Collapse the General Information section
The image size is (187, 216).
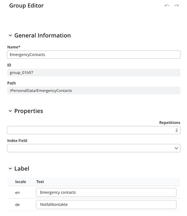(x=10, y=35)
